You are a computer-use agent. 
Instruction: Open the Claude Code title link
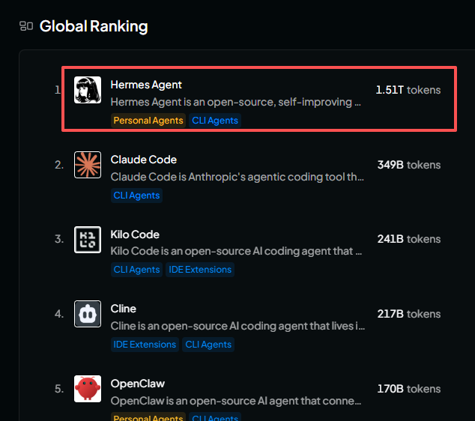pyautogui.click(x=144, y=160)
